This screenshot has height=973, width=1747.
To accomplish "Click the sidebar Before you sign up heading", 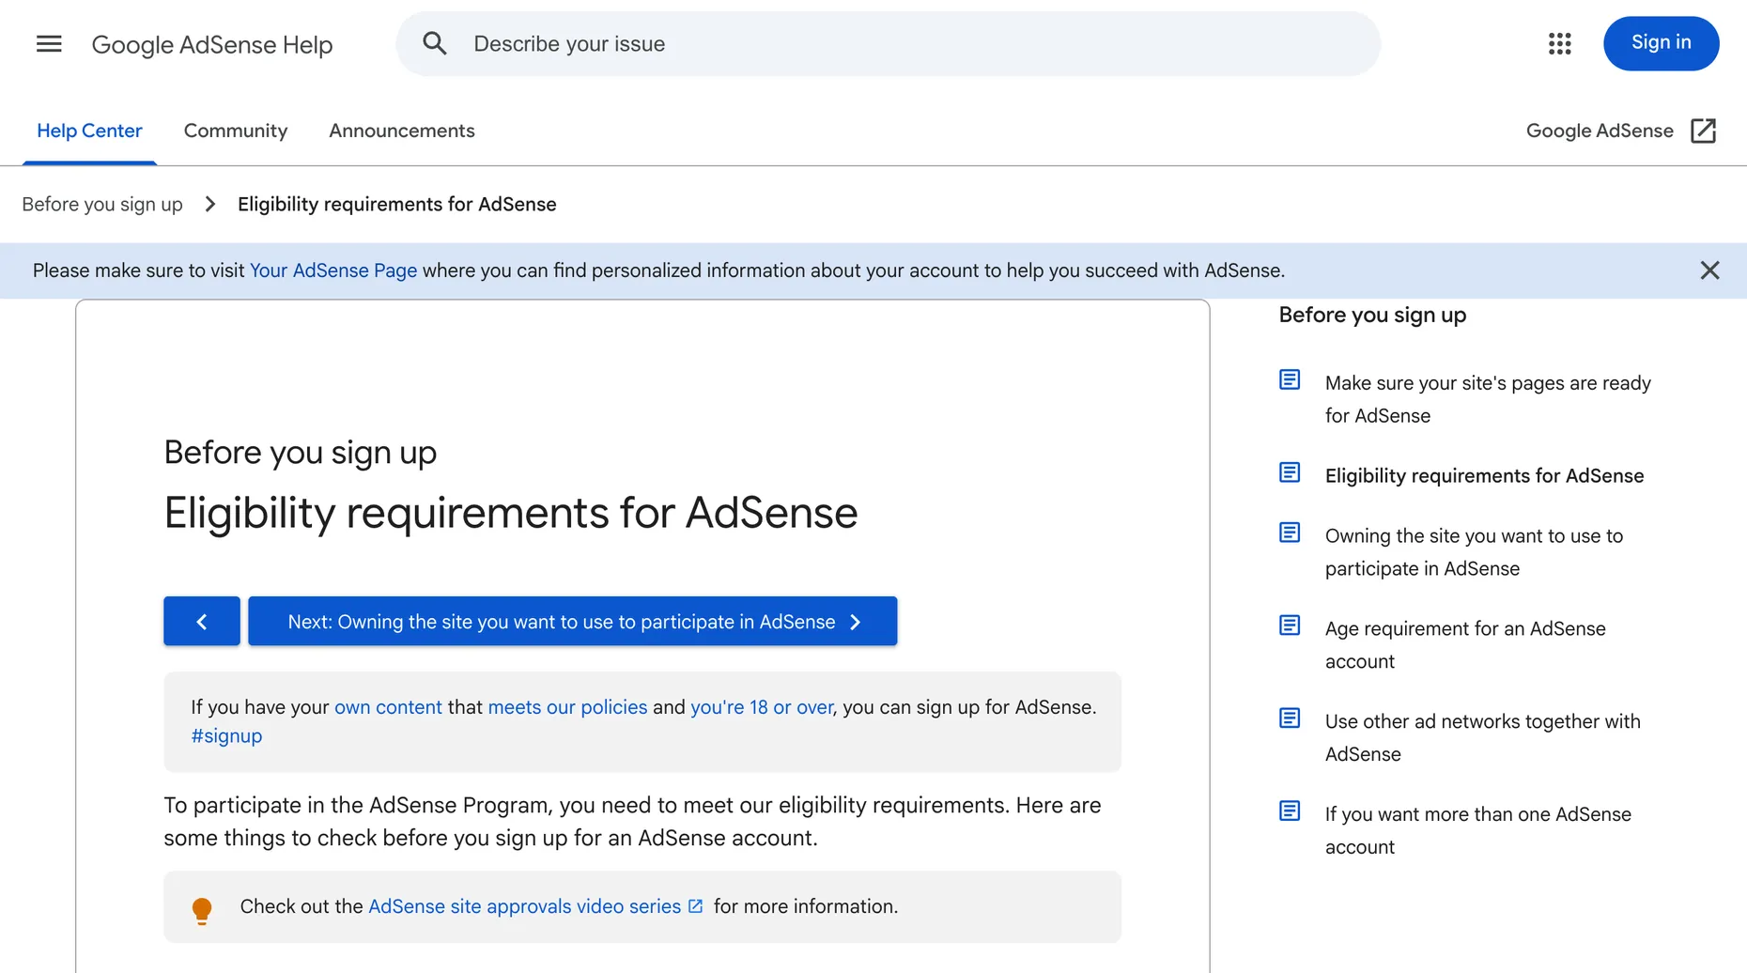I will coord(1372,315).
